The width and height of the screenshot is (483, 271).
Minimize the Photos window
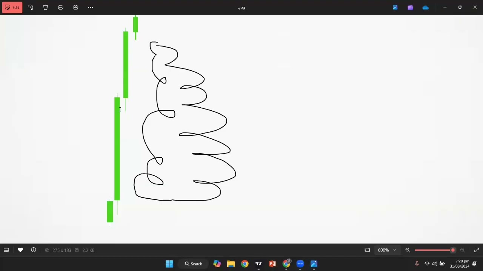pos(445,7)
